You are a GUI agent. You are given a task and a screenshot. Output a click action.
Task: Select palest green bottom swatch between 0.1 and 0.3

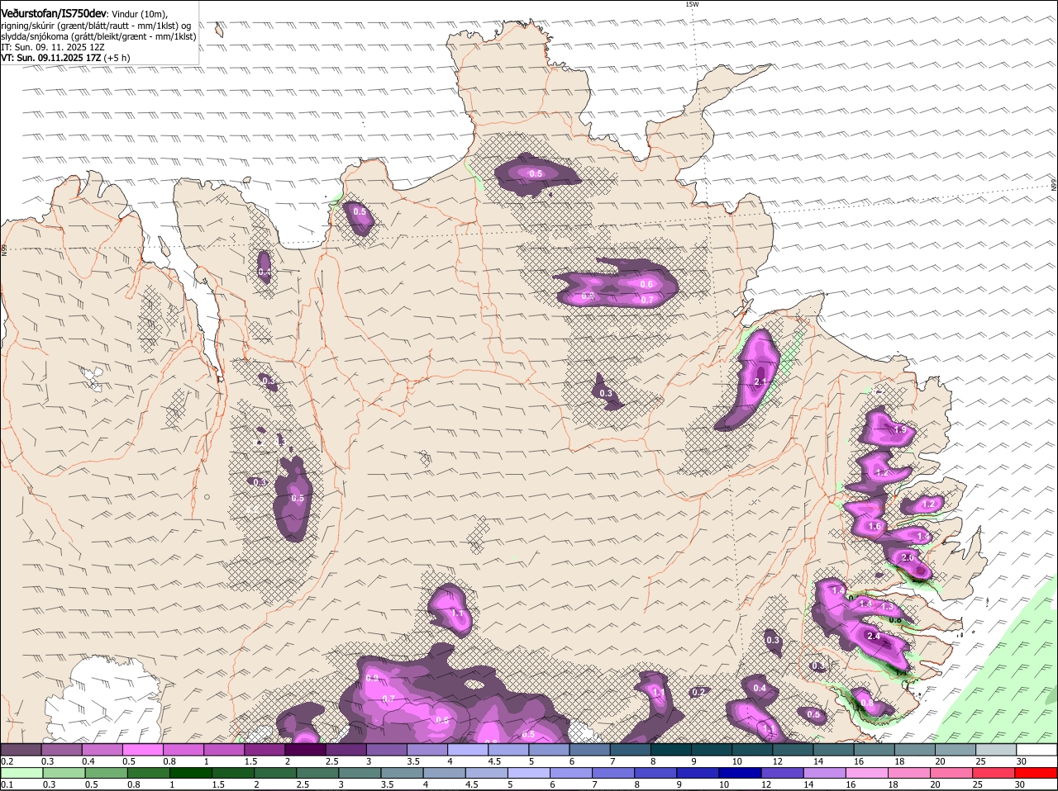tap(22, 773)
